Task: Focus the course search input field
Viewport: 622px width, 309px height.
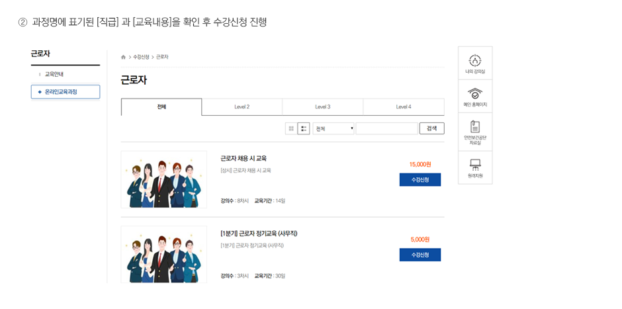Action: [387, 128]
